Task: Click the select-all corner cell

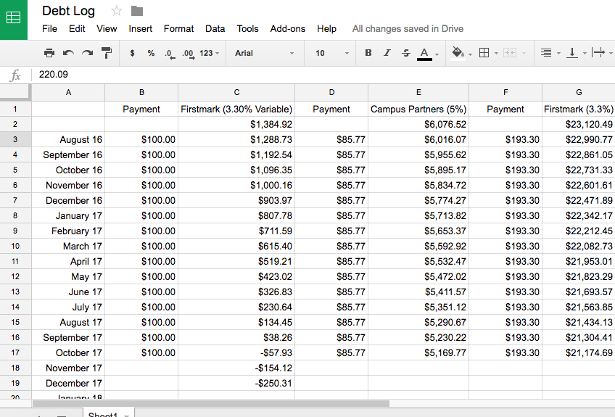Action: [x=15, y=93]
